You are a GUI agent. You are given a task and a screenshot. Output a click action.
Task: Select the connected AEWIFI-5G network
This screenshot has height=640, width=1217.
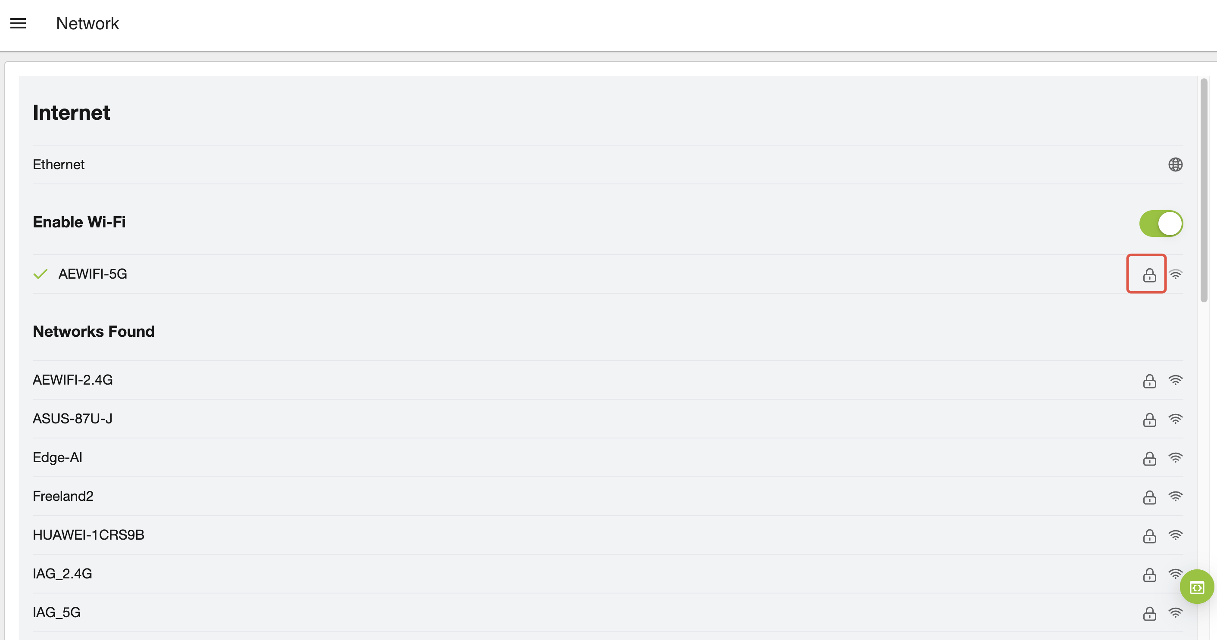[608, 274]
